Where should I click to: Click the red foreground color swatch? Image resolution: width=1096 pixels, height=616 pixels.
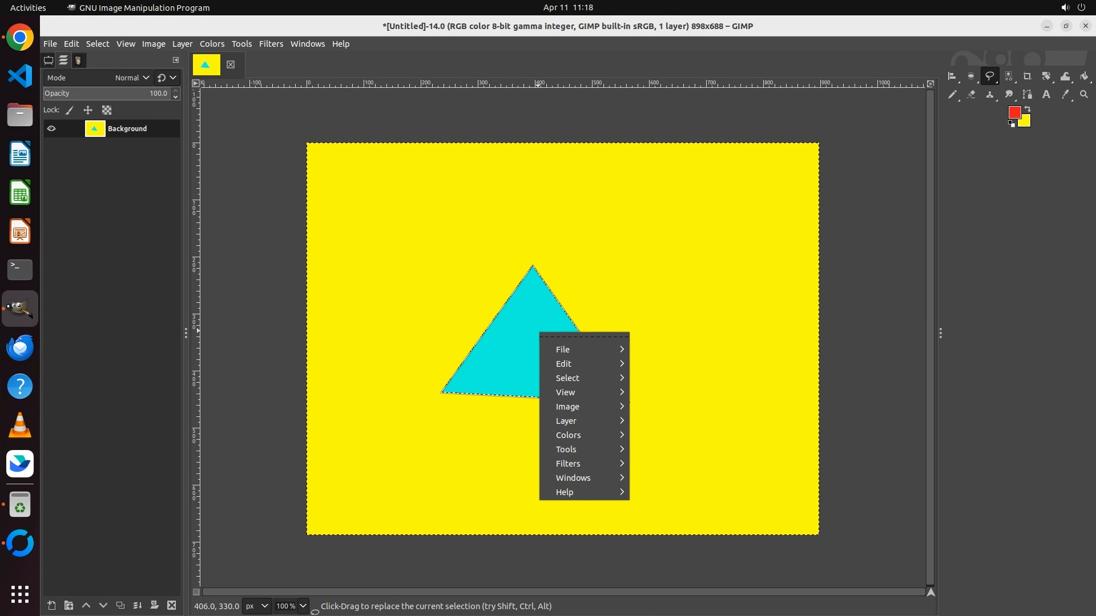click(1014, 112)
